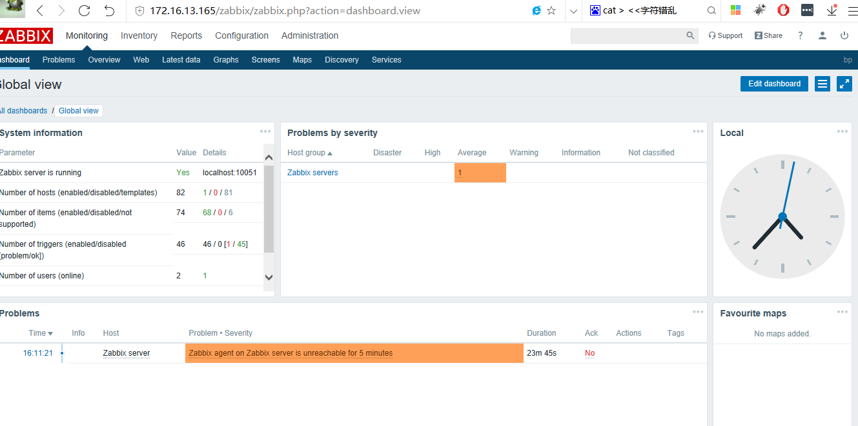Open the Zabbix server host link
This screenshot has height=426, width=858.
tap(127, 353)
